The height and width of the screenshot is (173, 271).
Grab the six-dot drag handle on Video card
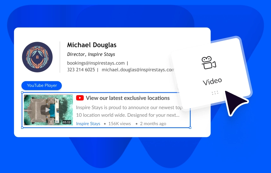pyautogui.click(x=215, y=93)
